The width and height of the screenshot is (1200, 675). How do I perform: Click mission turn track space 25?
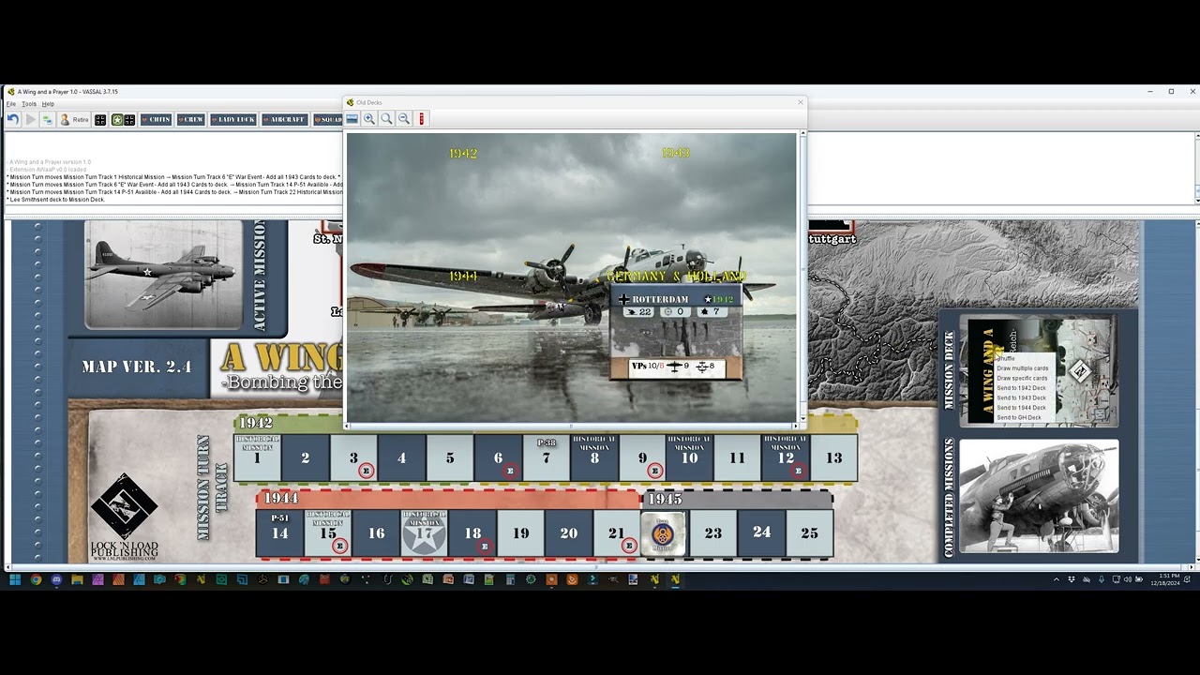[x=809, y=532]
